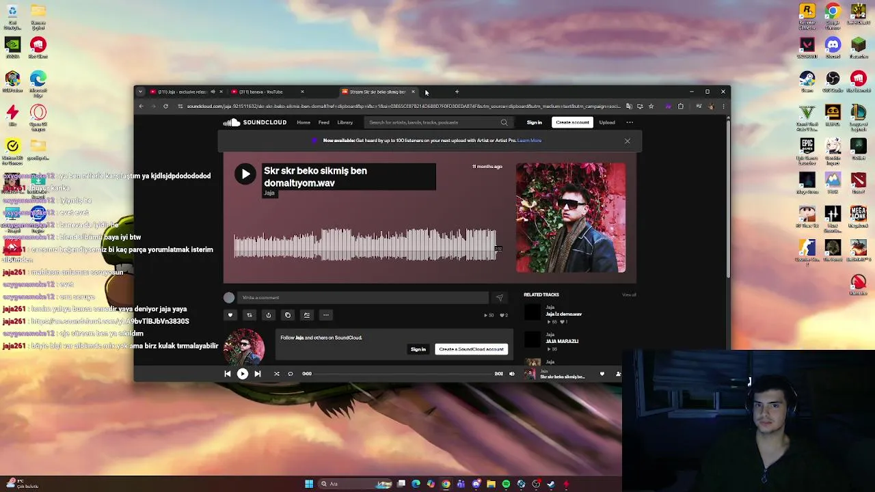Reload the page
This screenshot has height=492, width=875.
(x=165, y=107)
